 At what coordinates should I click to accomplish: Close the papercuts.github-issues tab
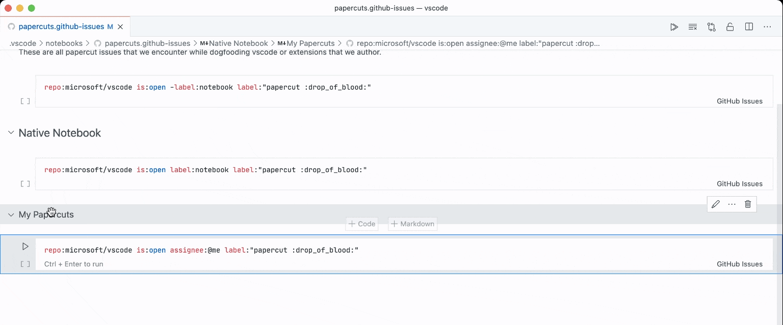pos(120,26)
